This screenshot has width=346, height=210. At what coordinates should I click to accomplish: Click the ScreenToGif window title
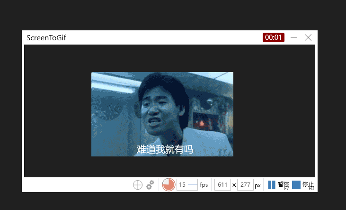(x=46, y=38)
